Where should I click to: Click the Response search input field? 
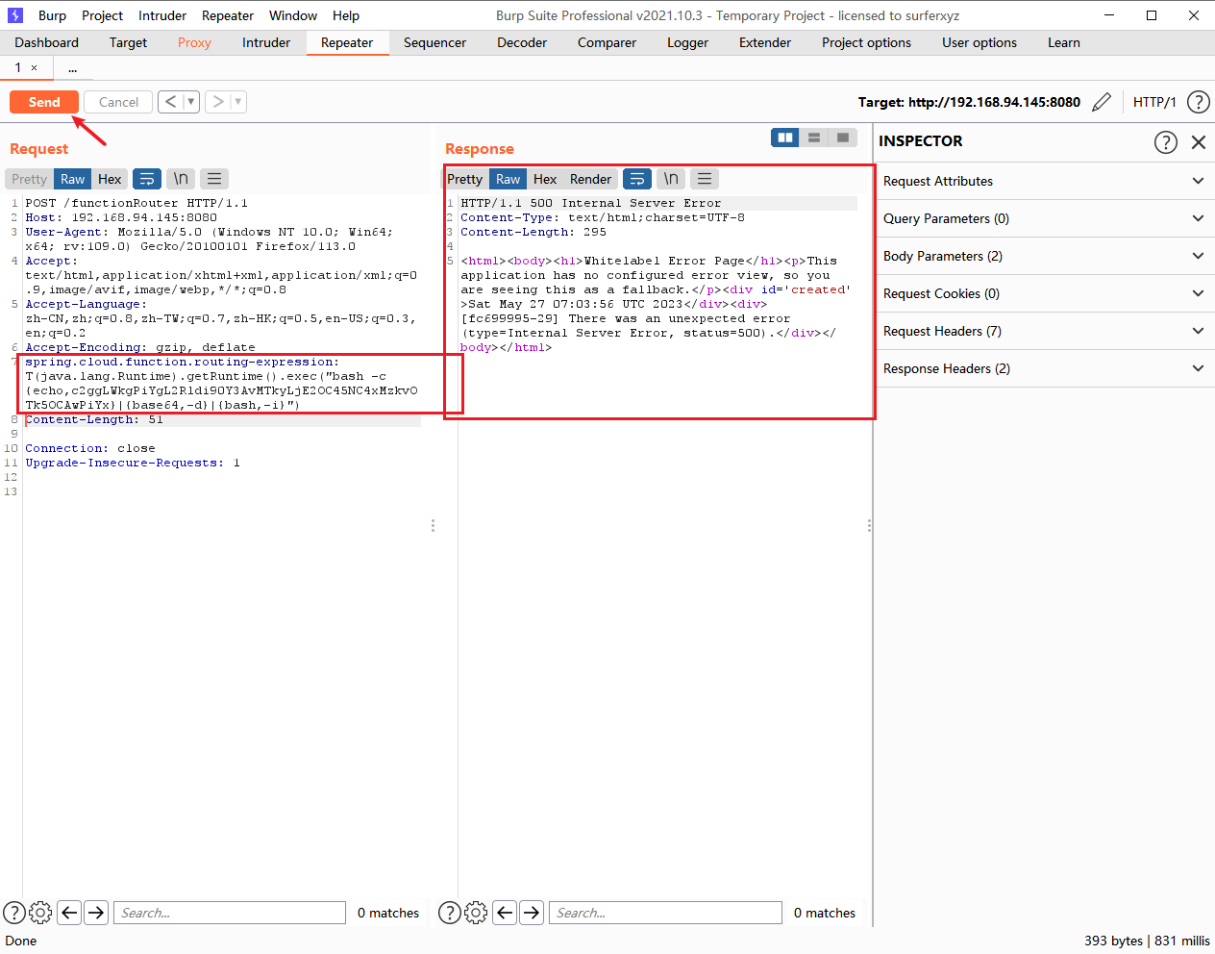pyautogui.click(x=665, y=913)
